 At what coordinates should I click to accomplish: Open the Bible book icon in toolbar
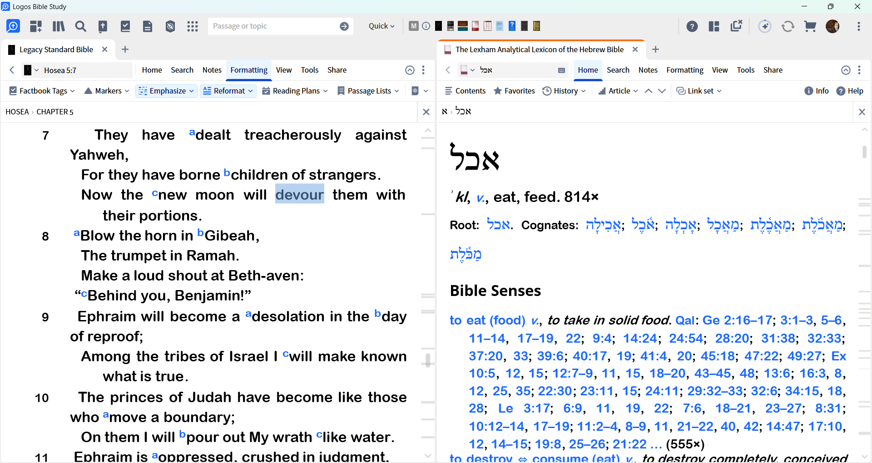(103, 26)
